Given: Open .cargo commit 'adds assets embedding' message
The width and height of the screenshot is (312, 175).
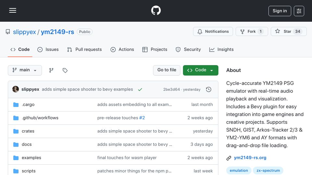Looking at the screenshot, I should (135, 105).
